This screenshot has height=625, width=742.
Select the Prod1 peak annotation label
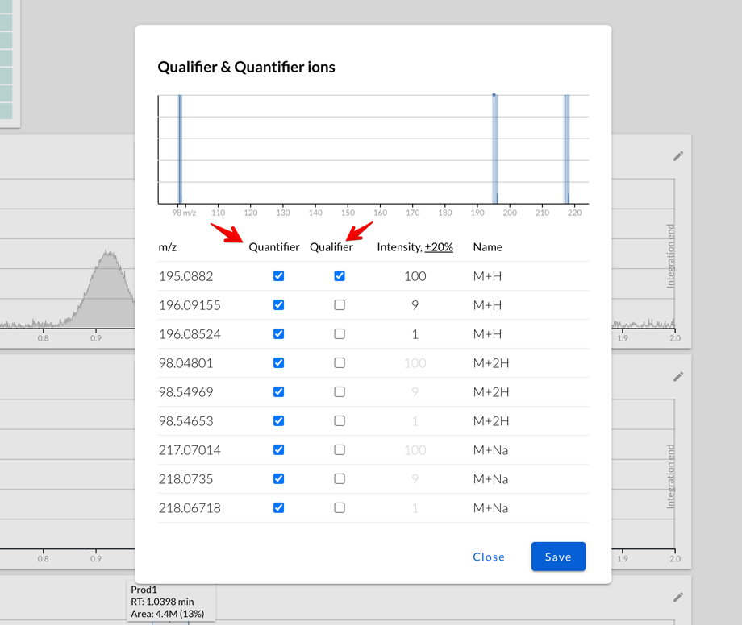tap(170, 600)
